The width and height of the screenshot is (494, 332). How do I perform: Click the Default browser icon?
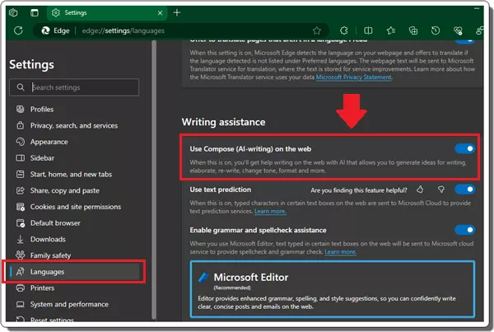coord(20,223)
